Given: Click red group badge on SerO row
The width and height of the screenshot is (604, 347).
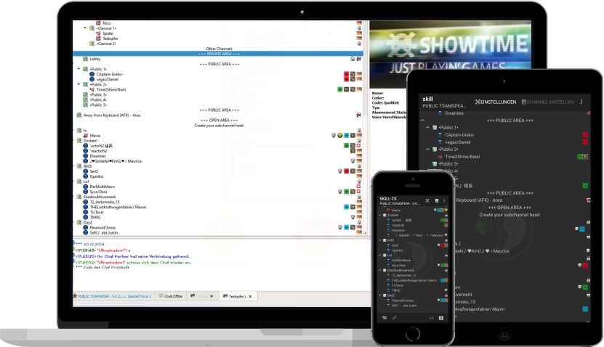Looking at the screenshot, I should tap(346, 171).
